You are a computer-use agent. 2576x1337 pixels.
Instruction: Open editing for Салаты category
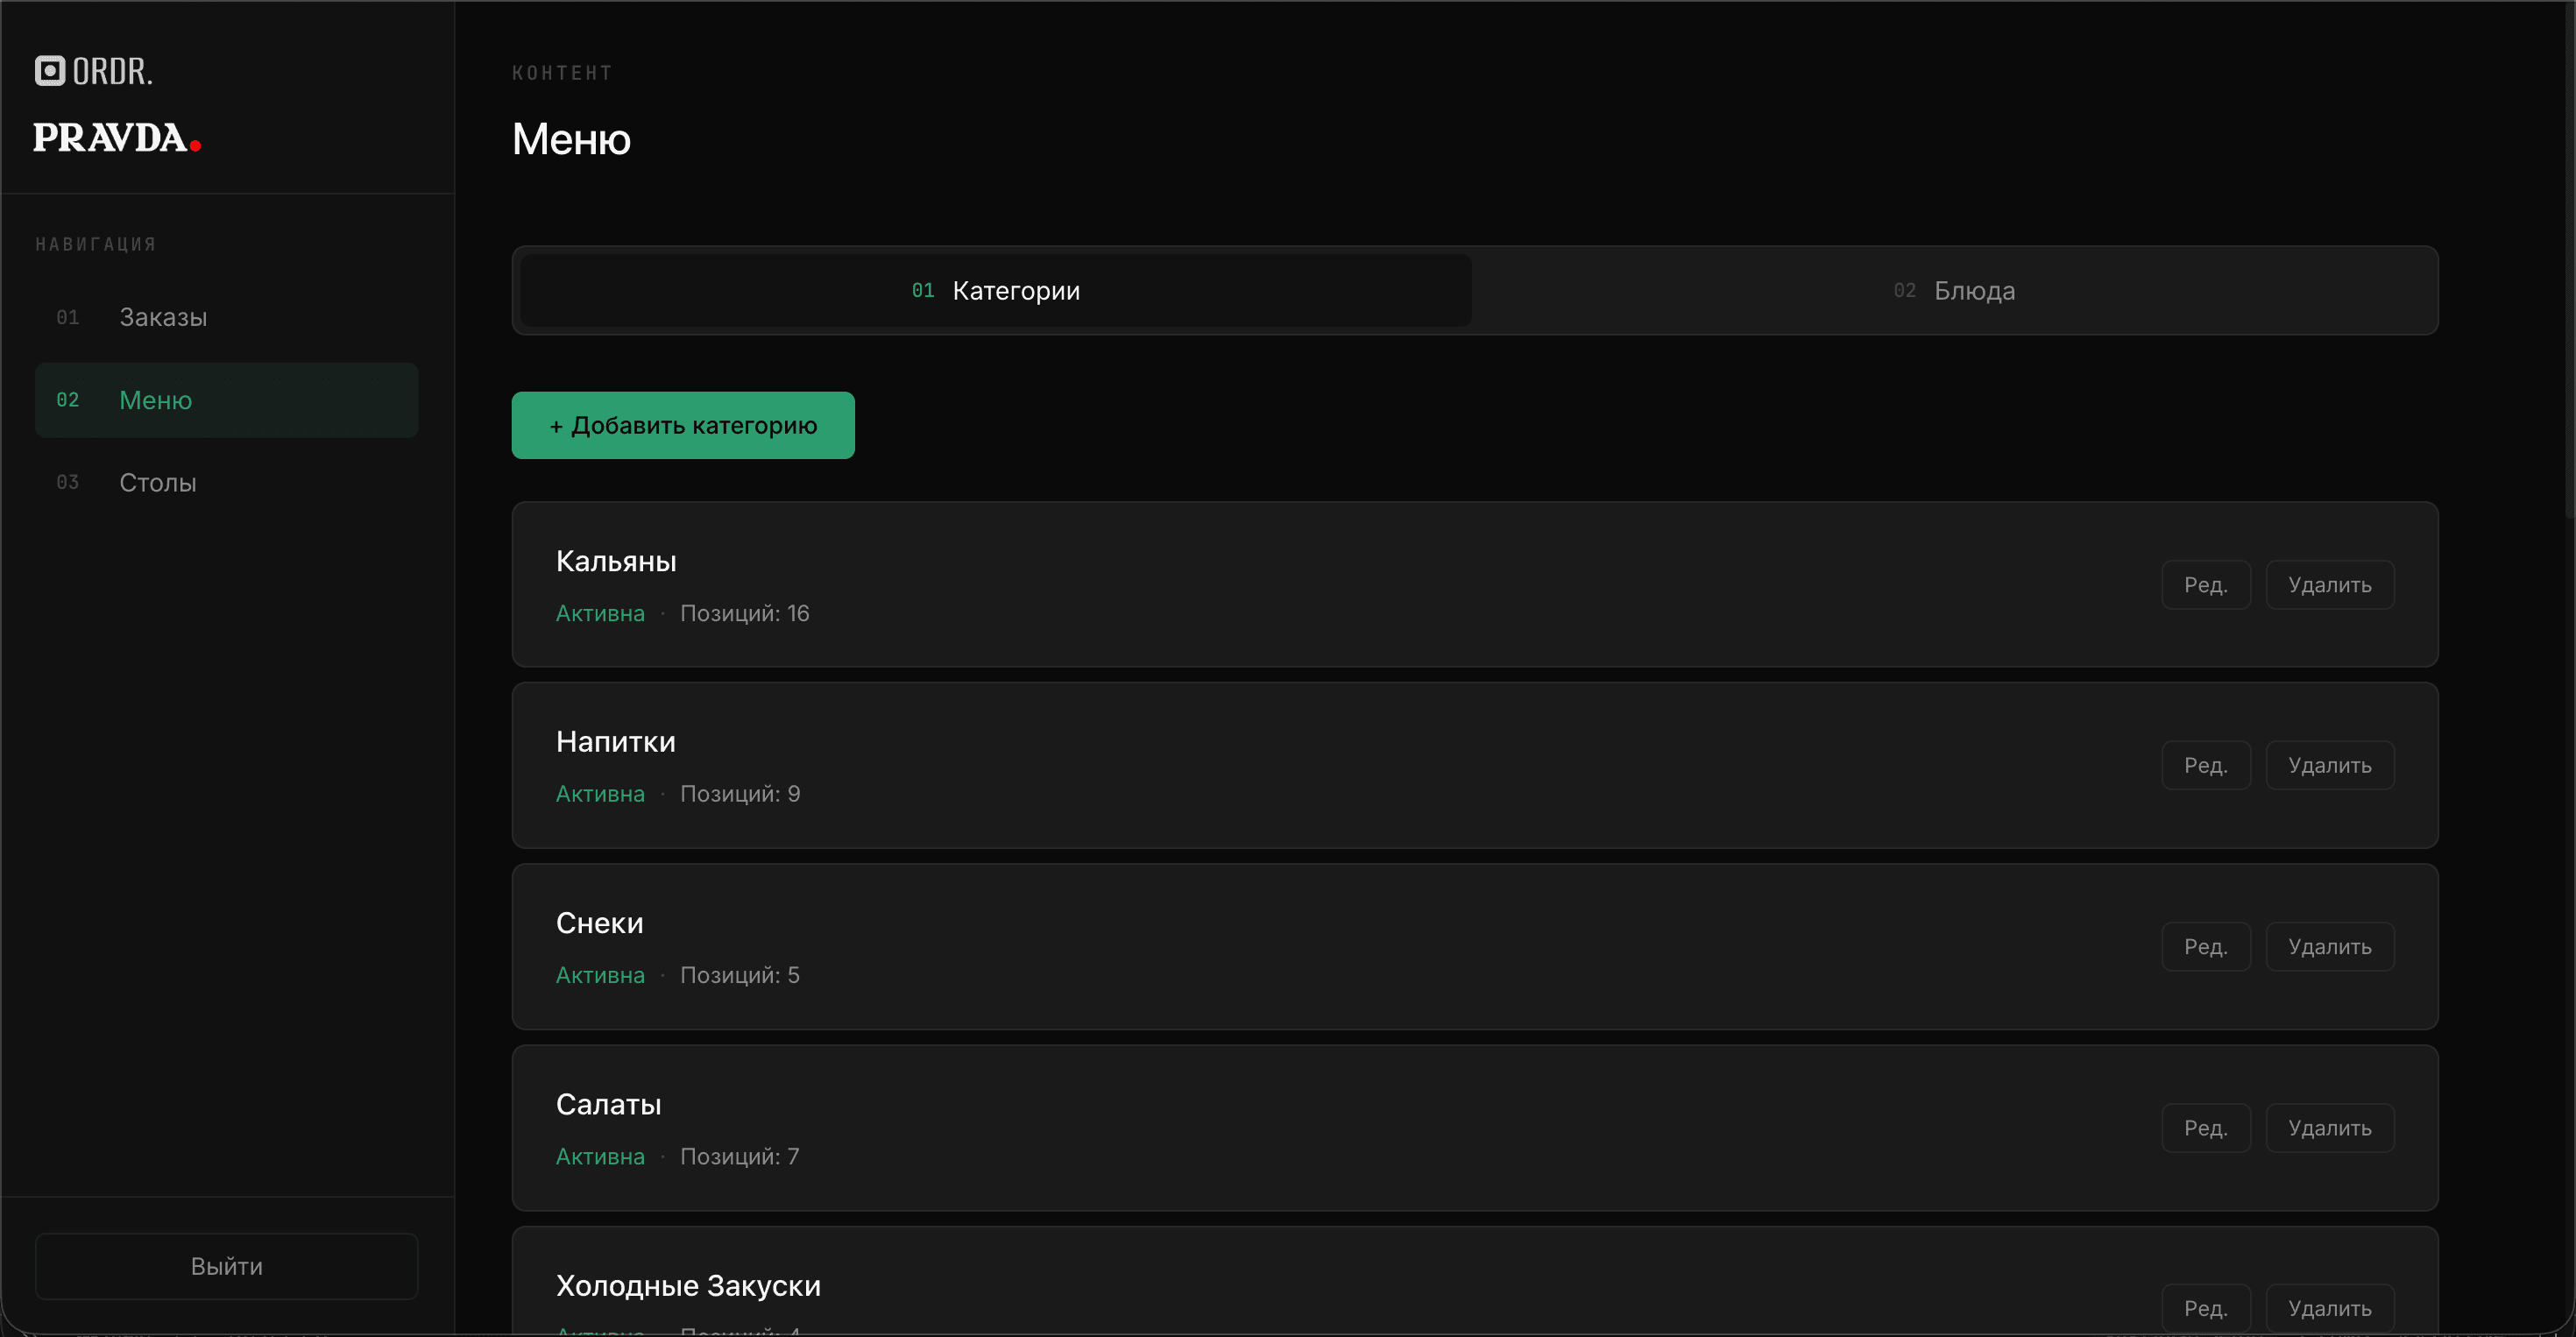[2205, 1128]
